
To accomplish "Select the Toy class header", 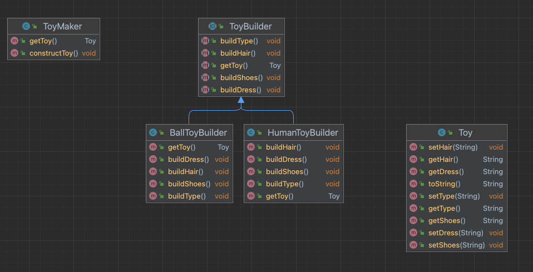I will (x=457, y=132).
